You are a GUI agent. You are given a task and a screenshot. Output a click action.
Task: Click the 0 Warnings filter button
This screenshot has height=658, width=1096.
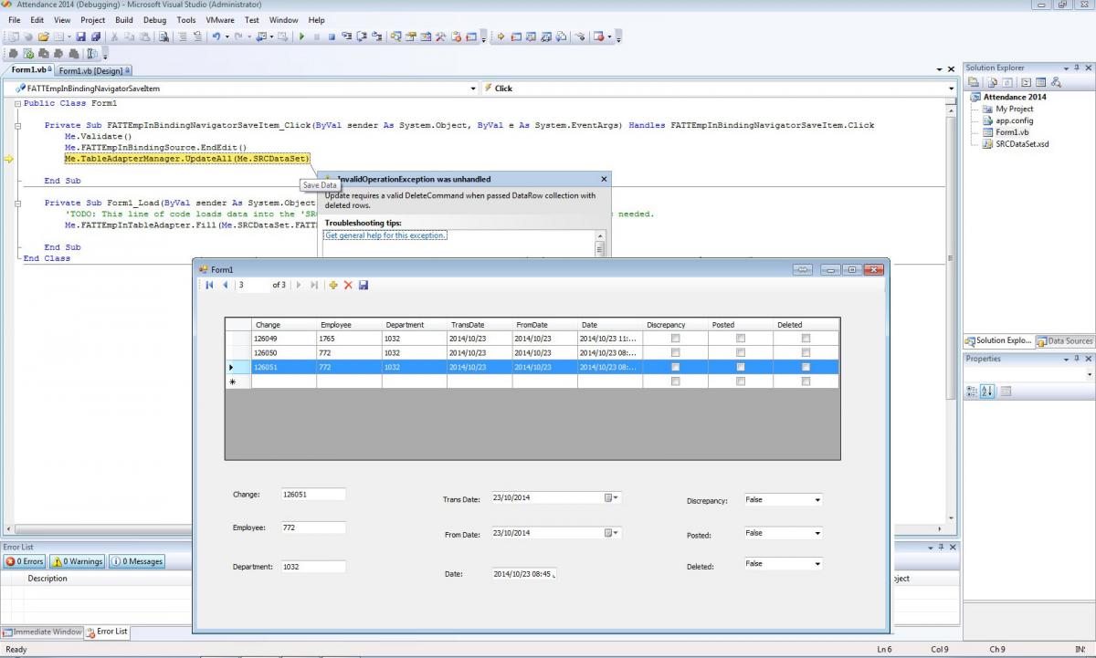tap(78, 561)
